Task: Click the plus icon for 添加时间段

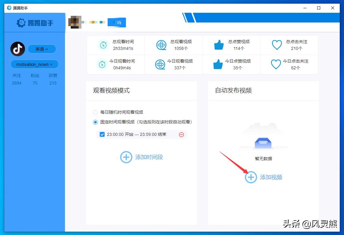Action: 126,157
